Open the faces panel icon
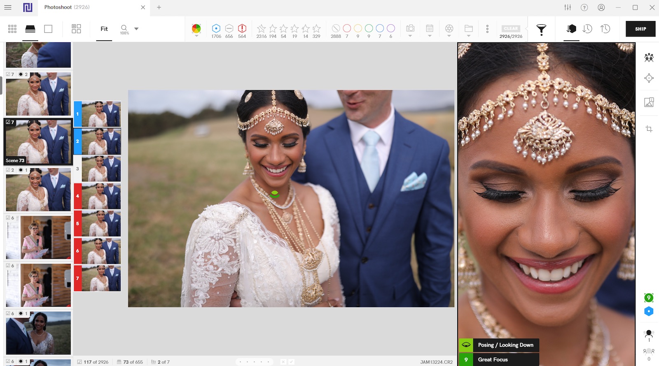 point(649,58)
